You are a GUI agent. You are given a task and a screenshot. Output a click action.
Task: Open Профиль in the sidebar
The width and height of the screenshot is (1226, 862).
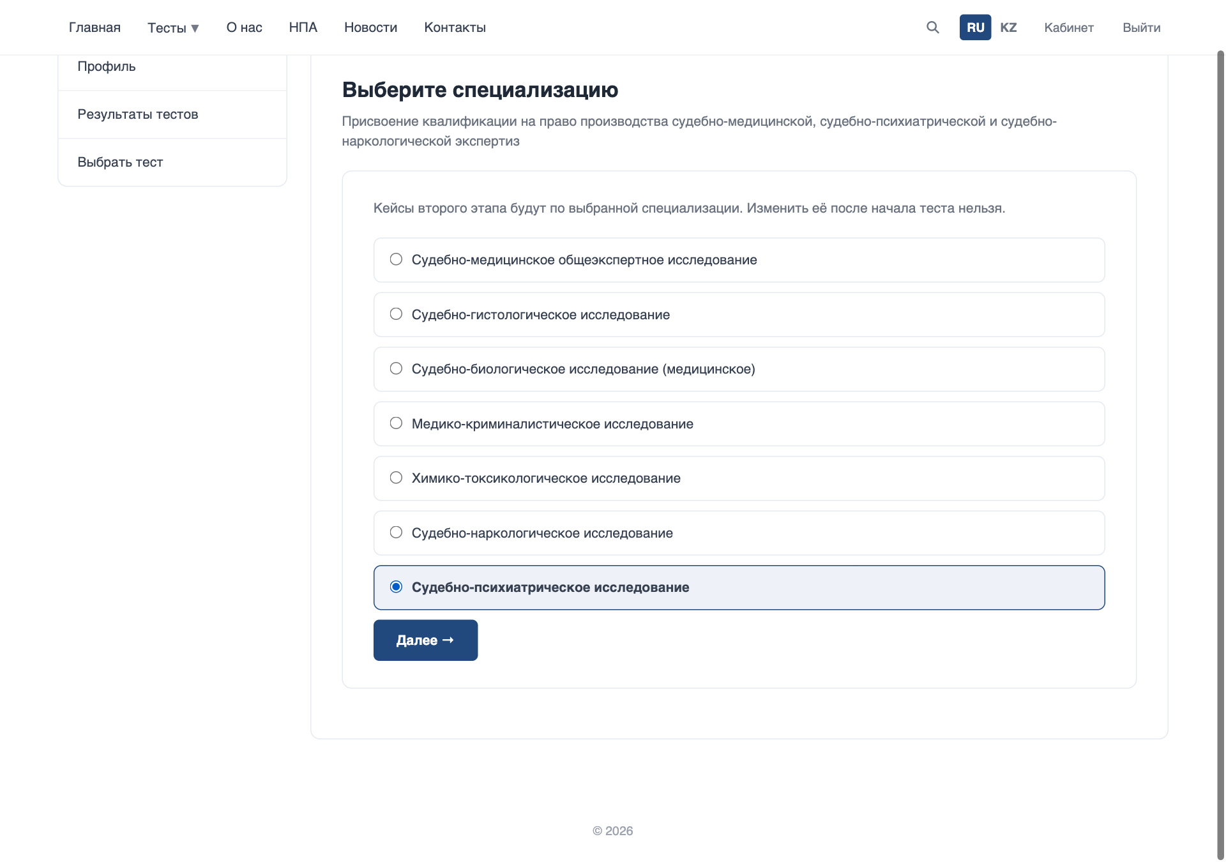tap(172, 66)
